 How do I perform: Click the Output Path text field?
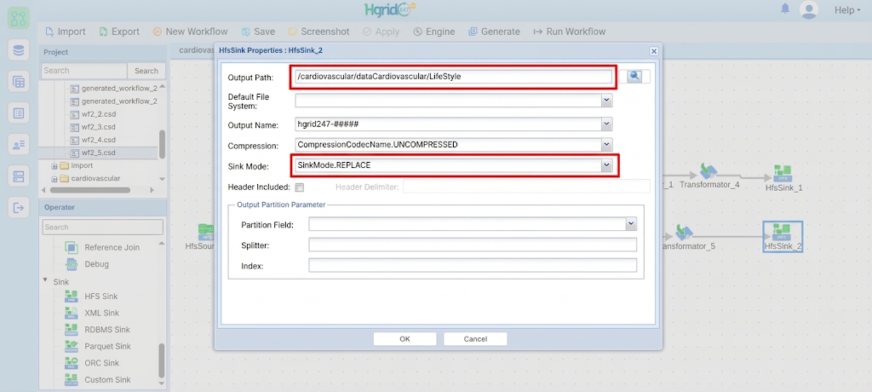(x=453, y=77)
